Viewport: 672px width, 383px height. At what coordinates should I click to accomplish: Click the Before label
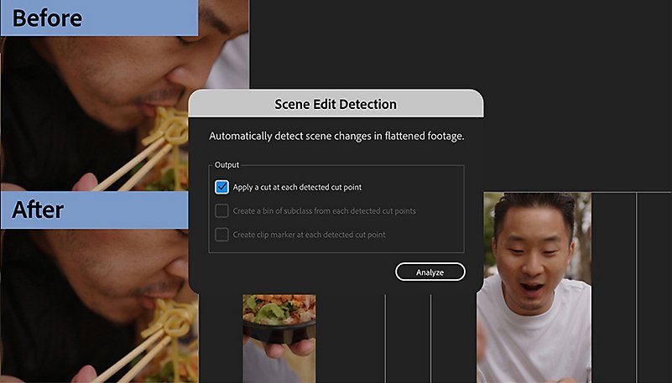pos(47,18)
